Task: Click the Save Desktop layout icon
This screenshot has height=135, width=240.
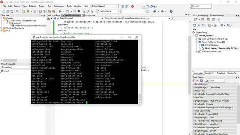Action: pyautogui.click(x=122, y=6)
